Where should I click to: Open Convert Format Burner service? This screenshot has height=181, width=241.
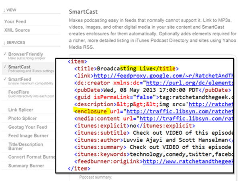[x=32, y=157]
